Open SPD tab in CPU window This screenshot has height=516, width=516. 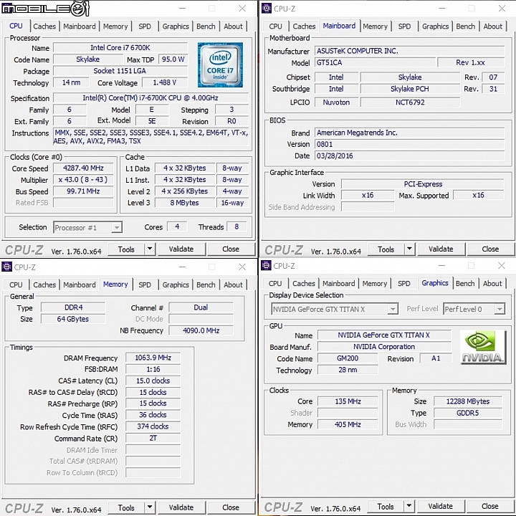(x=145, y=27)
